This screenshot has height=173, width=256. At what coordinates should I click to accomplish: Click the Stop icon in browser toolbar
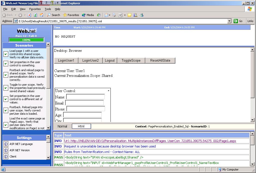pos(30,15)
